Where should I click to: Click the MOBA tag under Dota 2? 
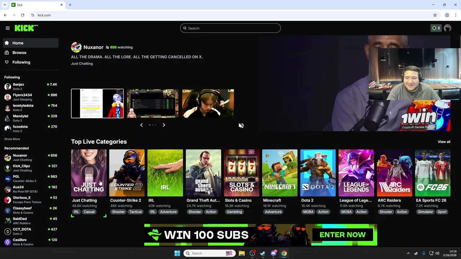[x=308, y=212]
